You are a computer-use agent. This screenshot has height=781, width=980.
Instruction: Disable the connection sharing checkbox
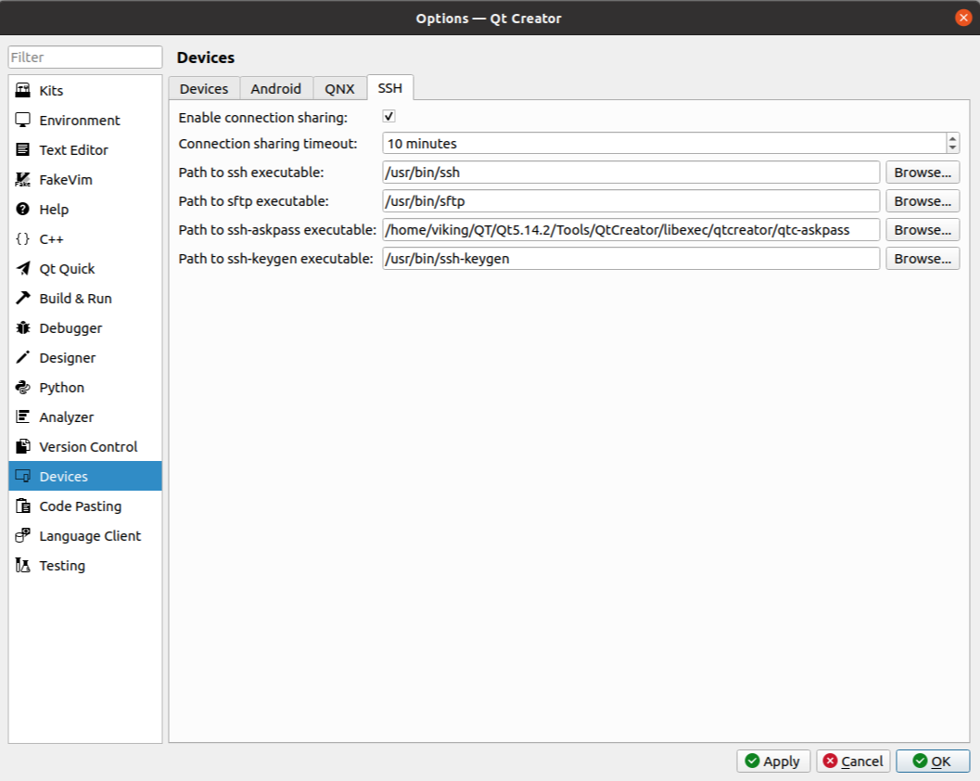tap(388, 116)
